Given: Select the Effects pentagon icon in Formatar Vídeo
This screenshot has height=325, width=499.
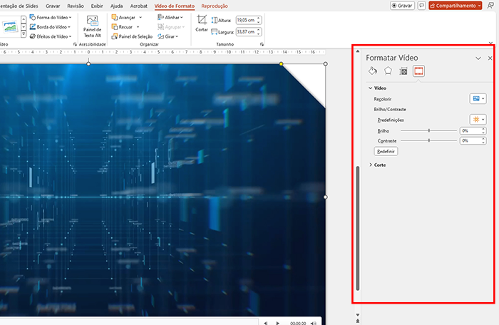Looking at the screenshot, I should [388, 71].
